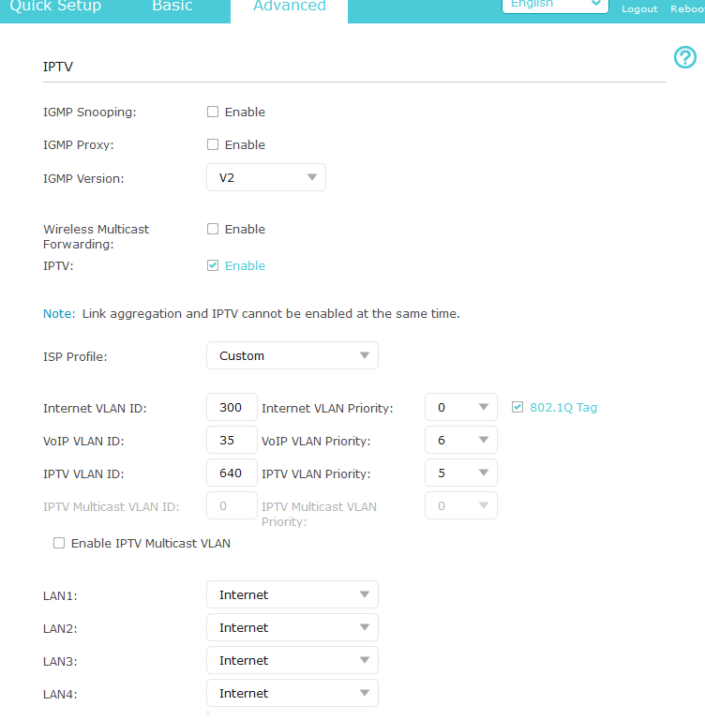This screenshot has width=705, height=721.
Task: Click the 'Note:' label text
Action: (x=59, y=313)
